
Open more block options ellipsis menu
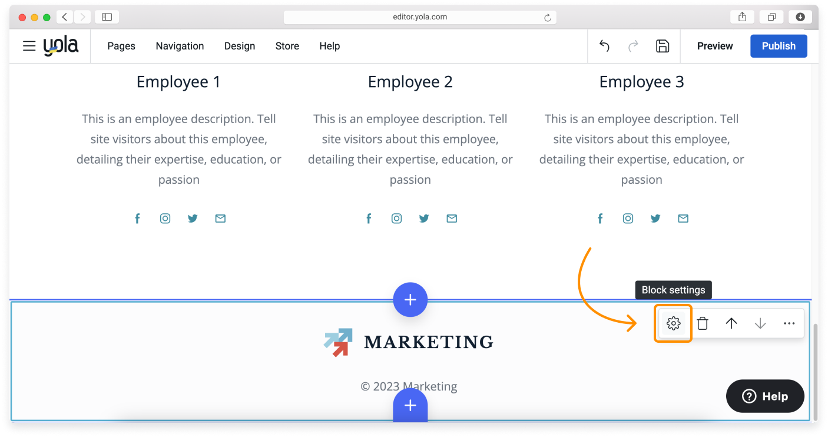(789, 323)
